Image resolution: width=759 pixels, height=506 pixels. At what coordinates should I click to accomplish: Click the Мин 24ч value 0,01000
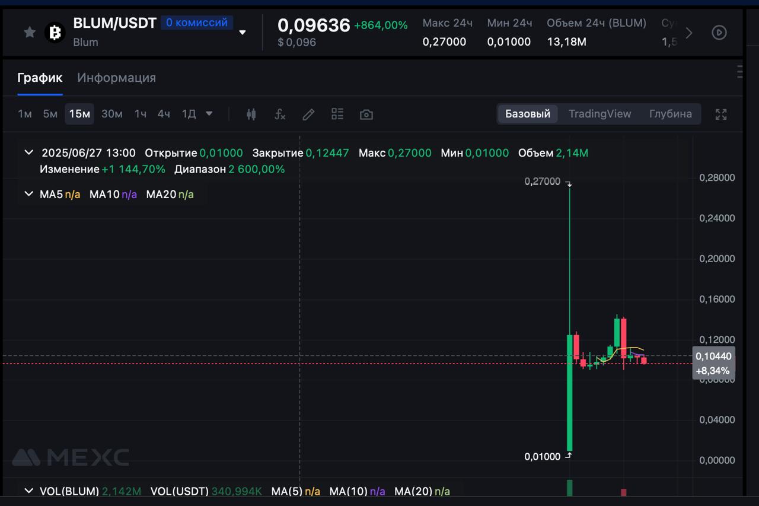pos(509,42)
